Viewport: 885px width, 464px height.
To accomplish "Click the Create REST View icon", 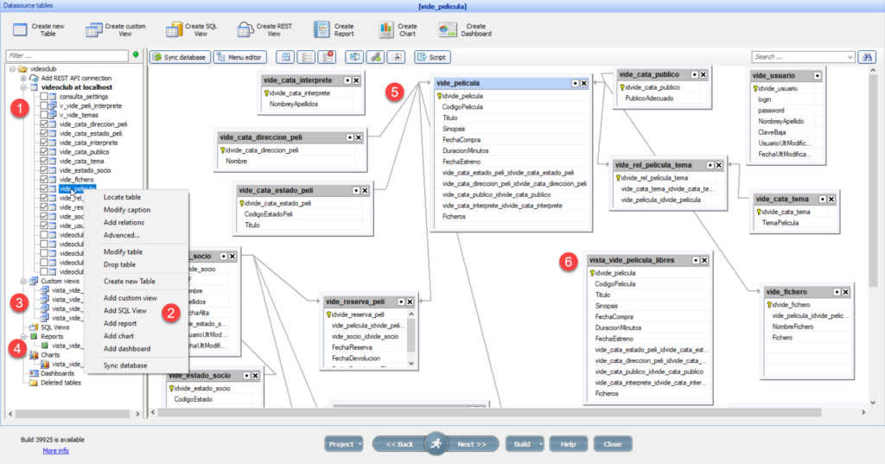I will coord(248,30).
